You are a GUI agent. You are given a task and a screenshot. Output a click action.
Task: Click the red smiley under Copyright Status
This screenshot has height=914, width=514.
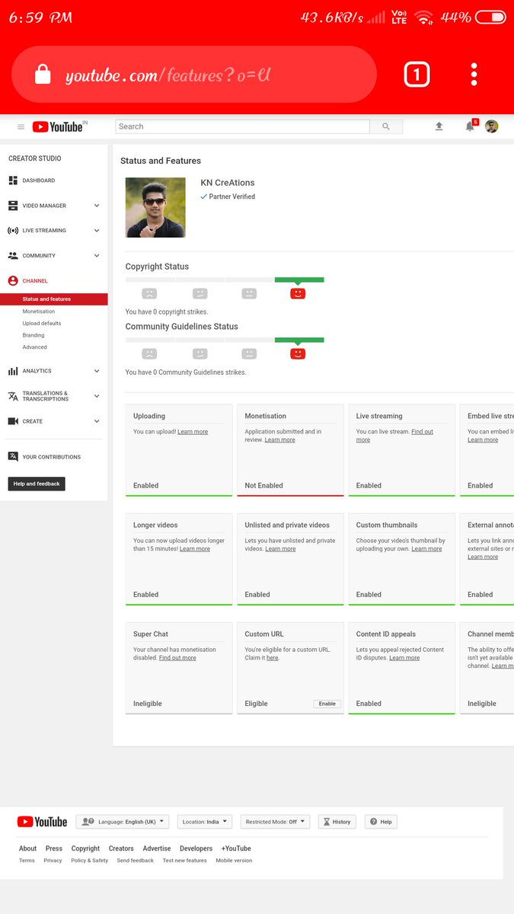coord(298,293)
